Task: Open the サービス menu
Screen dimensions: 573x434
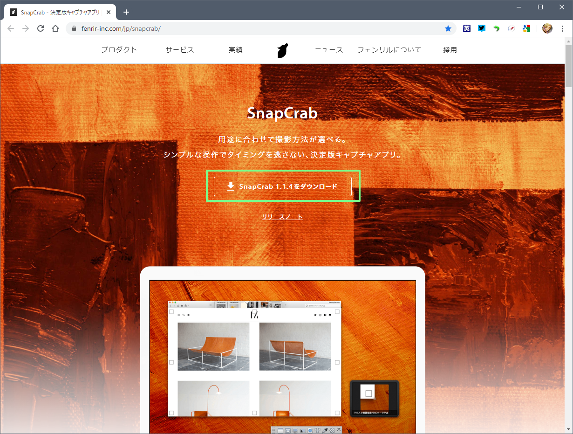Action: coord(180,50)
